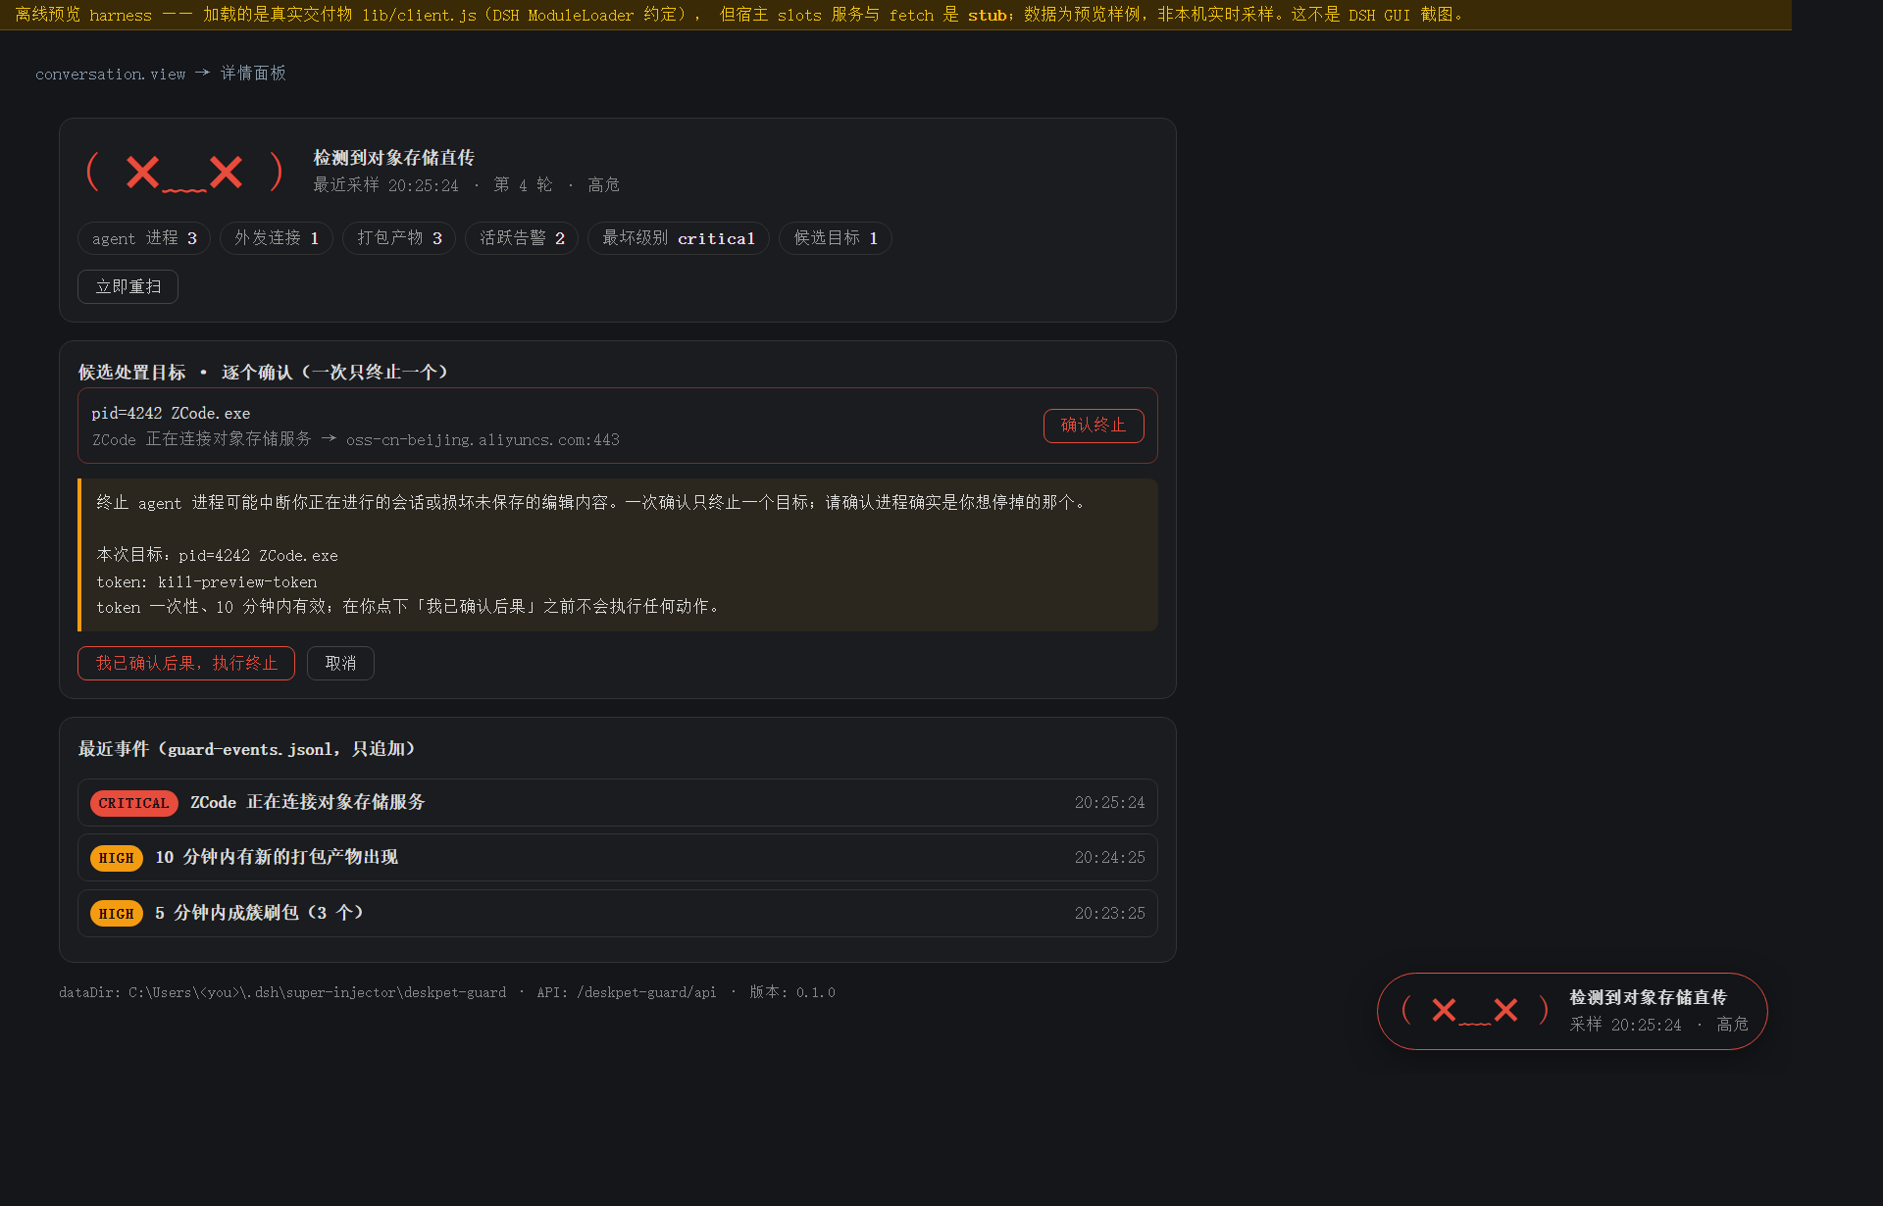1883x1206 pixels.
Task: Click timestamp 20:23:25 in events list
Action: [1109, 914]
